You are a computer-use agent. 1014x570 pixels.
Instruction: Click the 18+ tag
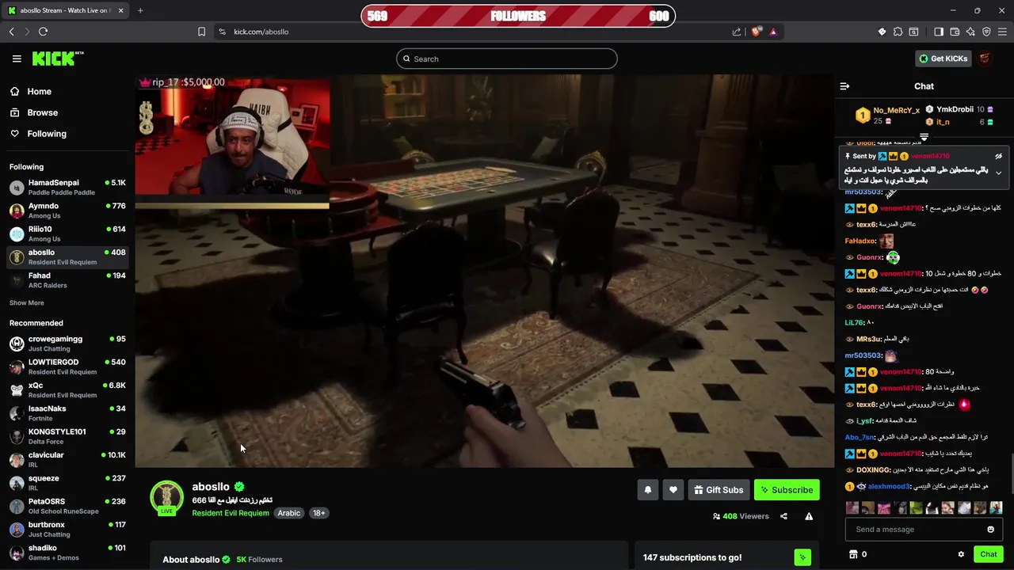coord(318,513)
